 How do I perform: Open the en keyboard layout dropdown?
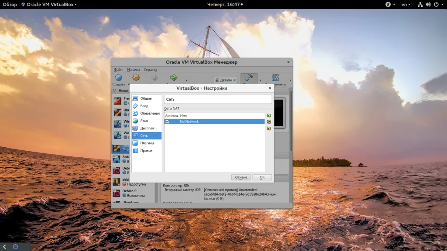(x=406, y=4)
